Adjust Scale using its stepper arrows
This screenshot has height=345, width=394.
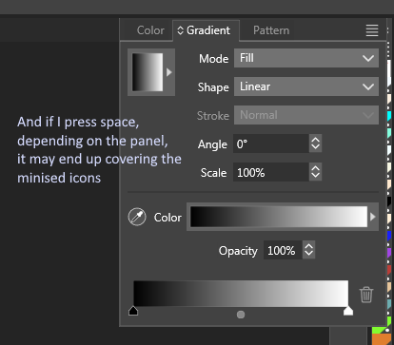[x=315, y=172]
